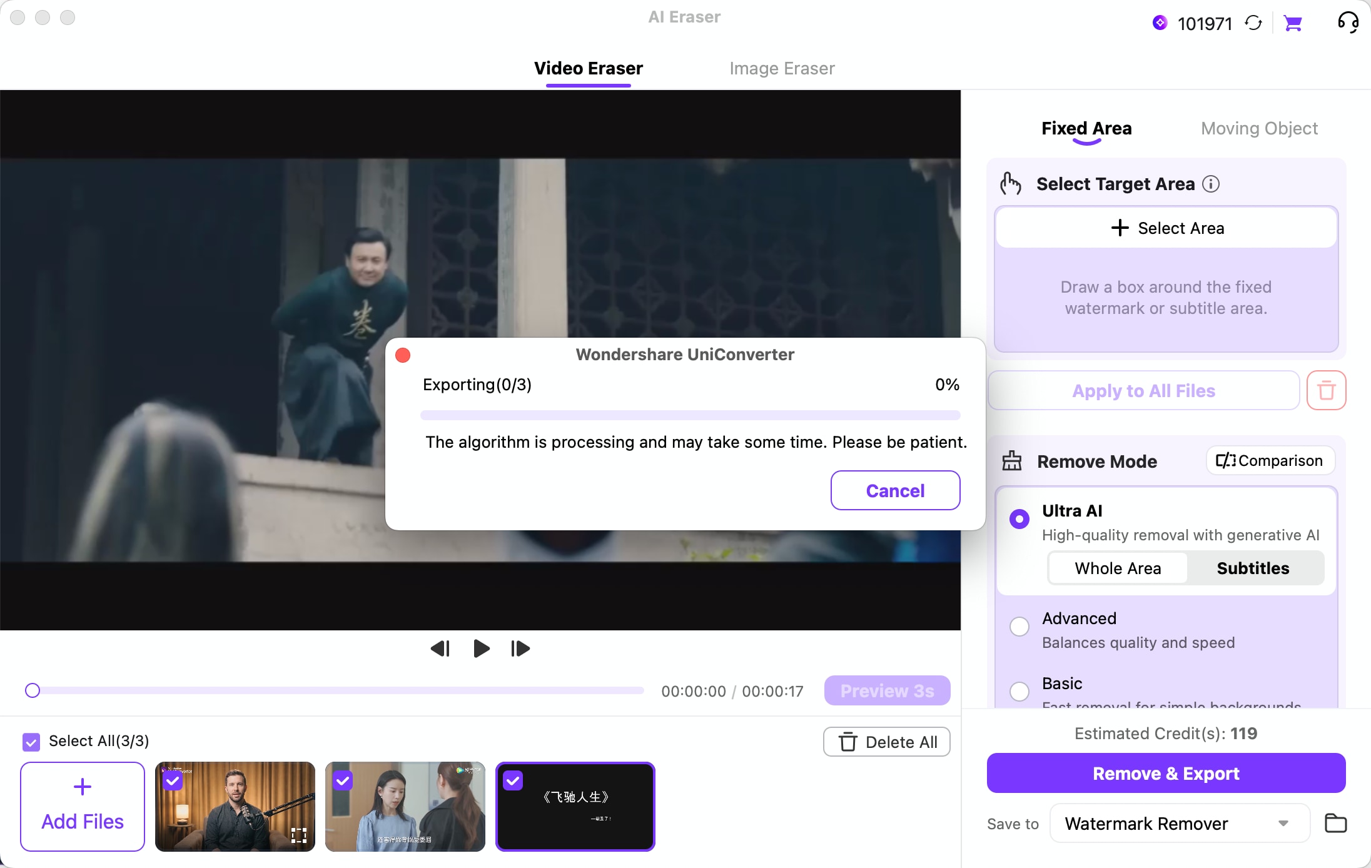Image resolution: width=1371 pixels, height=868 pixels.
Task: Play the video preview
Action: pos(481,648)
